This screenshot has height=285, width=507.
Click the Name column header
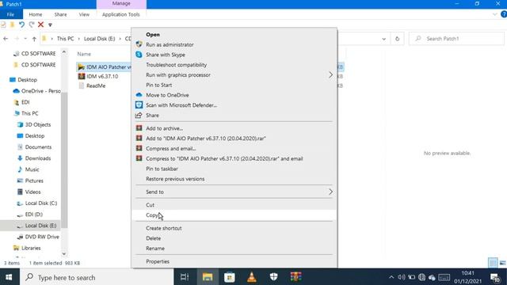(84, 54)
